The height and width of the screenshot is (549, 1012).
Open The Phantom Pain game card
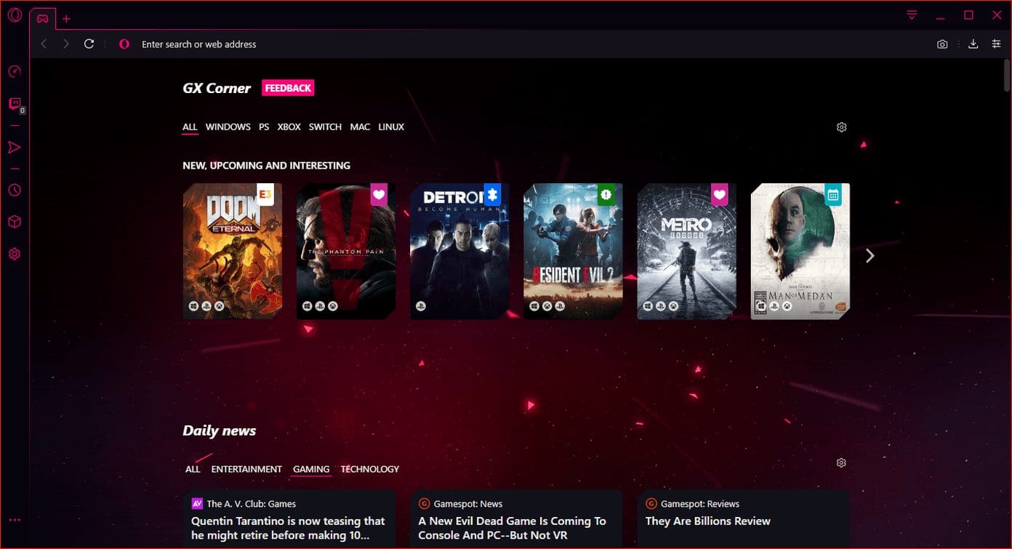346,251
